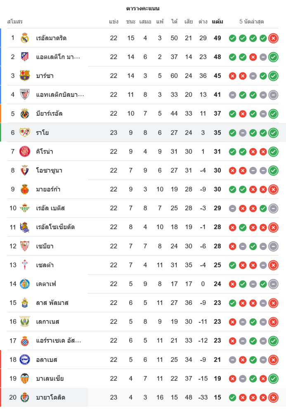
Task: Click the เซบียา team name
Action: click(x=45, y=246)
